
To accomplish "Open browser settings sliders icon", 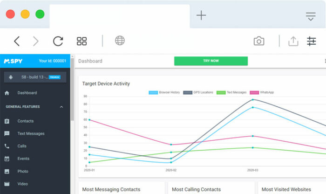I will click(311, 41).
